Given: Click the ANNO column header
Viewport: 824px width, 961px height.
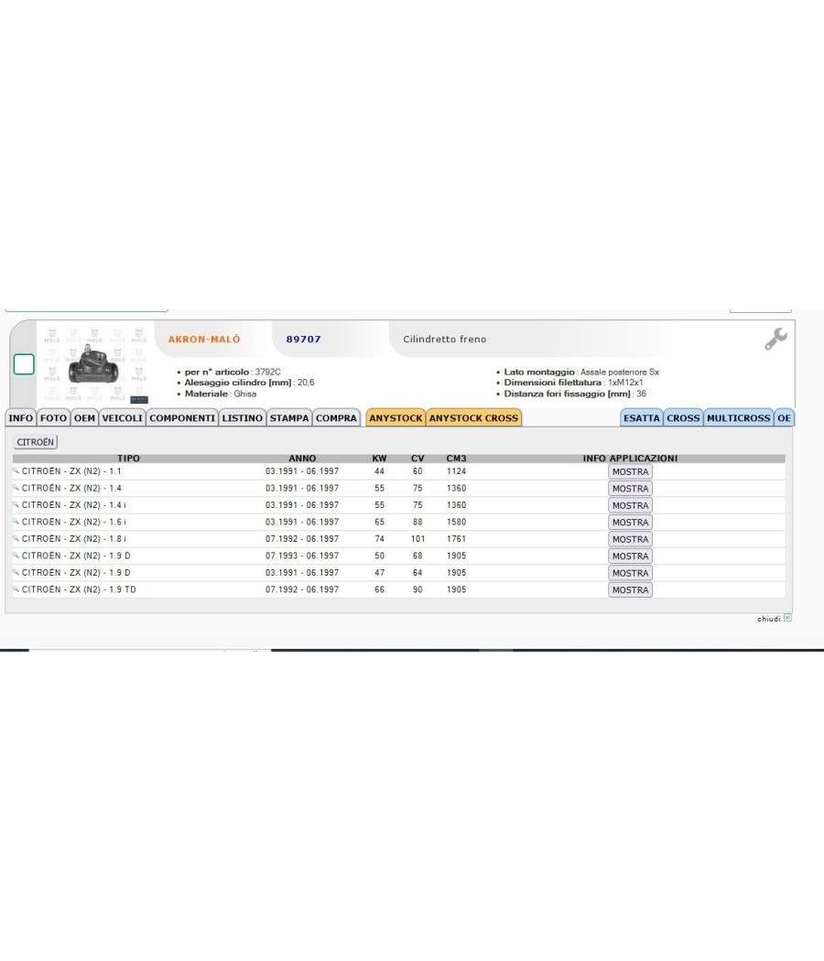Looking at the screenshot, I should tap(302, 459).
